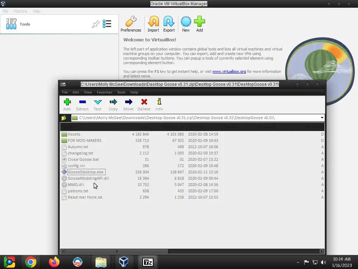Viewport: 358px width, 269px height.
Task: Show hidden tray icons arrow
Action: [x=298, y=262]
